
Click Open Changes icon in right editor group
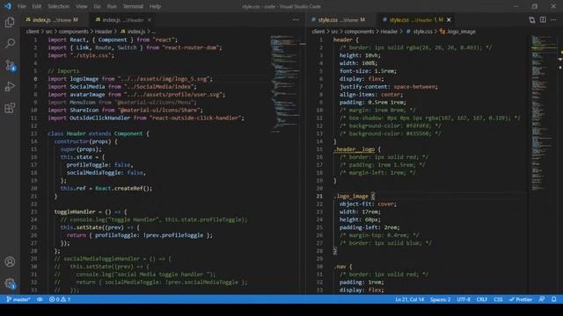(x=531, y=19)
